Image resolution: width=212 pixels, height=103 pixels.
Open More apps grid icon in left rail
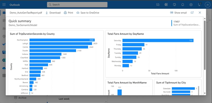(x=4, y=76)
